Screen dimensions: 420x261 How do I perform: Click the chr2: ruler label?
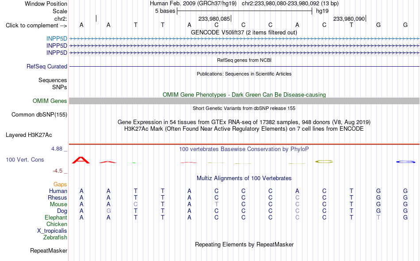(x=61, y=19)
